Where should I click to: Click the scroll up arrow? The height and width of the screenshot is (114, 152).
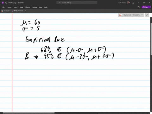coord(151,18)
